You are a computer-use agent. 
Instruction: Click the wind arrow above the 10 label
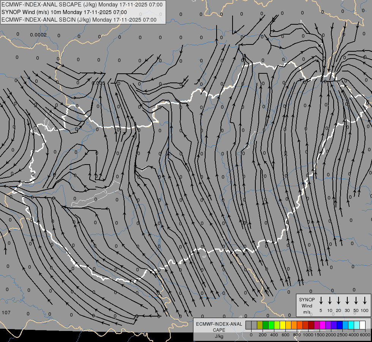(329, 301)
